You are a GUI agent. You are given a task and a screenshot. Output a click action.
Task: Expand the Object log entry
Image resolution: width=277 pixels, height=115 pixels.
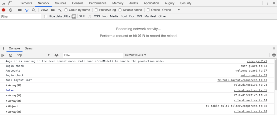click(7, 106)
